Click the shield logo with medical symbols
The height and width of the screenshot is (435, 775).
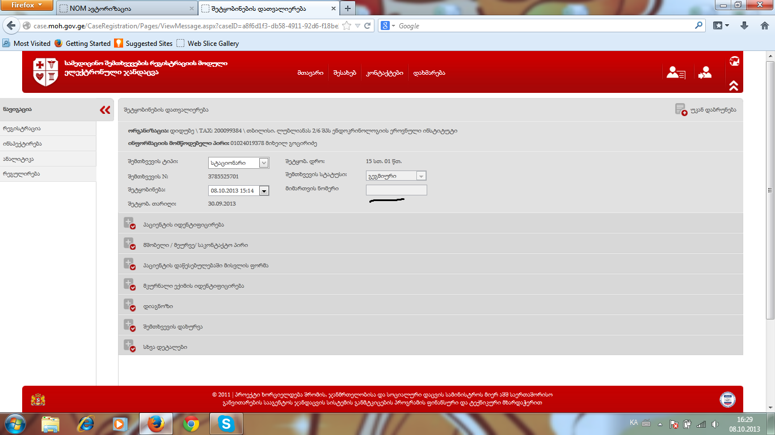[x=46, y=72]
